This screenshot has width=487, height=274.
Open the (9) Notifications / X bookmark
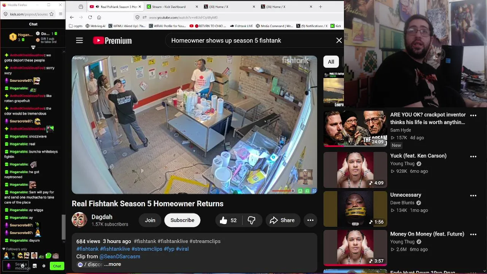[312, 26]
